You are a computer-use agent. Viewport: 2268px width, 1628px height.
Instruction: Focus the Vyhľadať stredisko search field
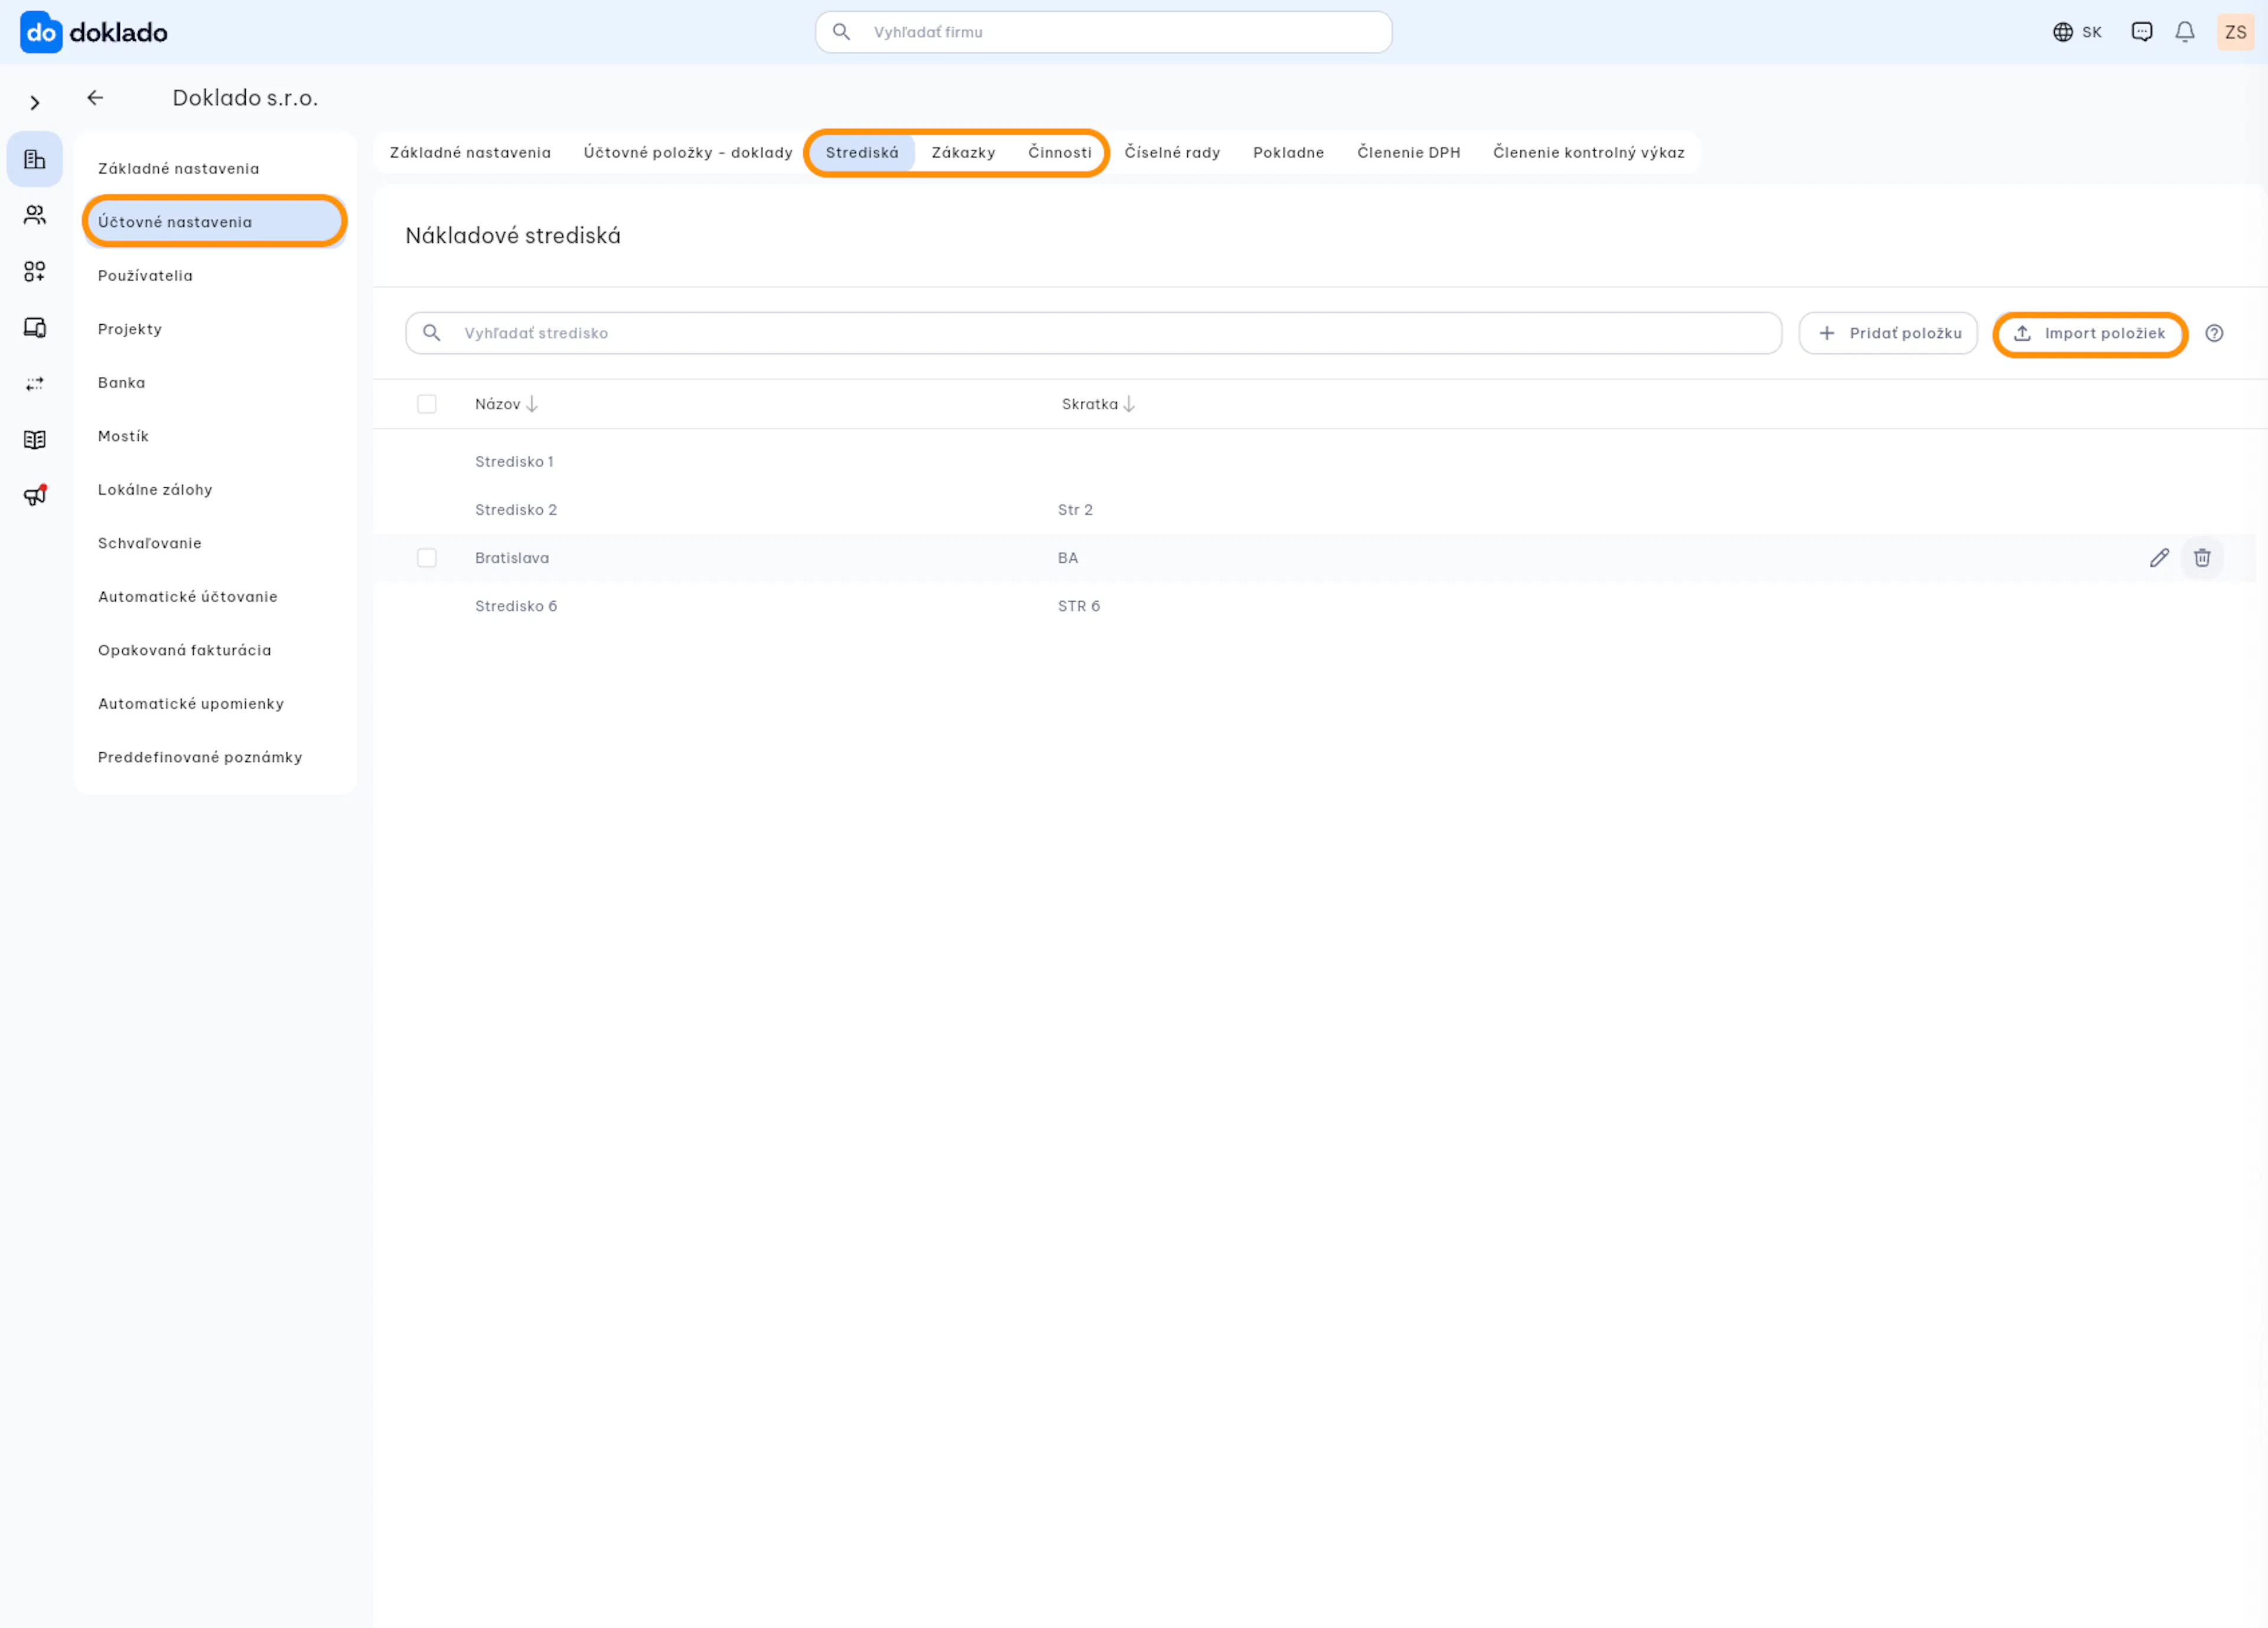tap(1093, 333)
